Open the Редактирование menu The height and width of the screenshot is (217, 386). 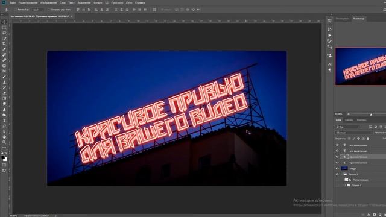point(28,2)
